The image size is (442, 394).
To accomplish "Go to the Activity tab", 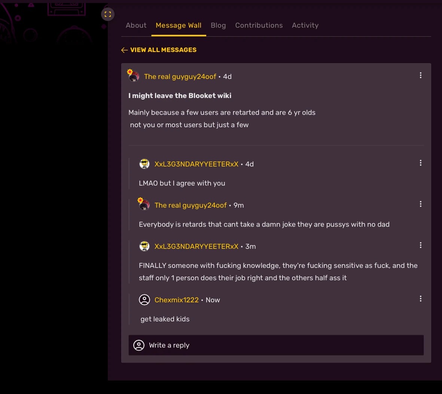I will pos(305,25).
